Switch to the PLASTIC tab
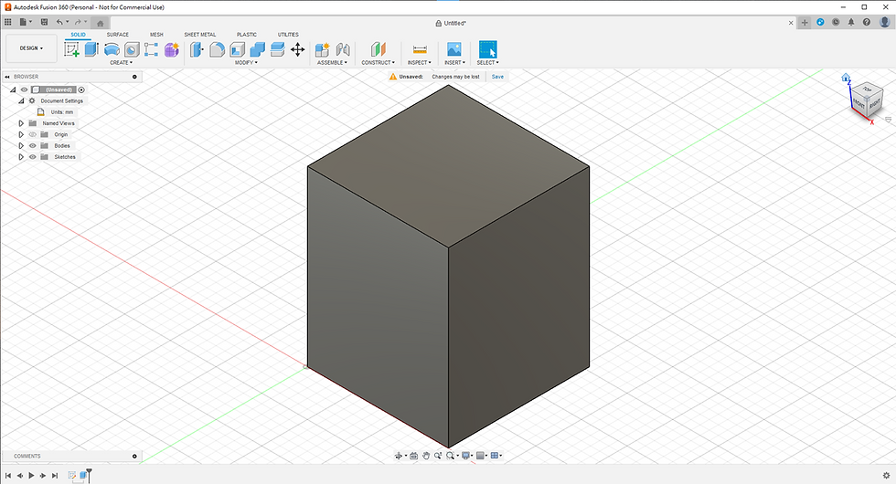 247,35
